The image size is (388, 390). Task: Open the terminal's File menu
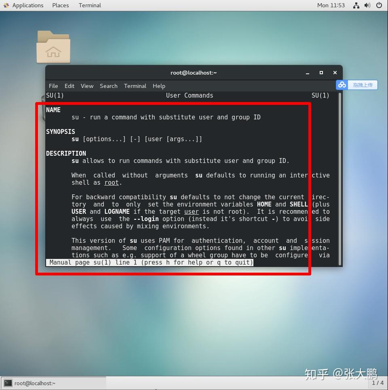click(53, 86)
